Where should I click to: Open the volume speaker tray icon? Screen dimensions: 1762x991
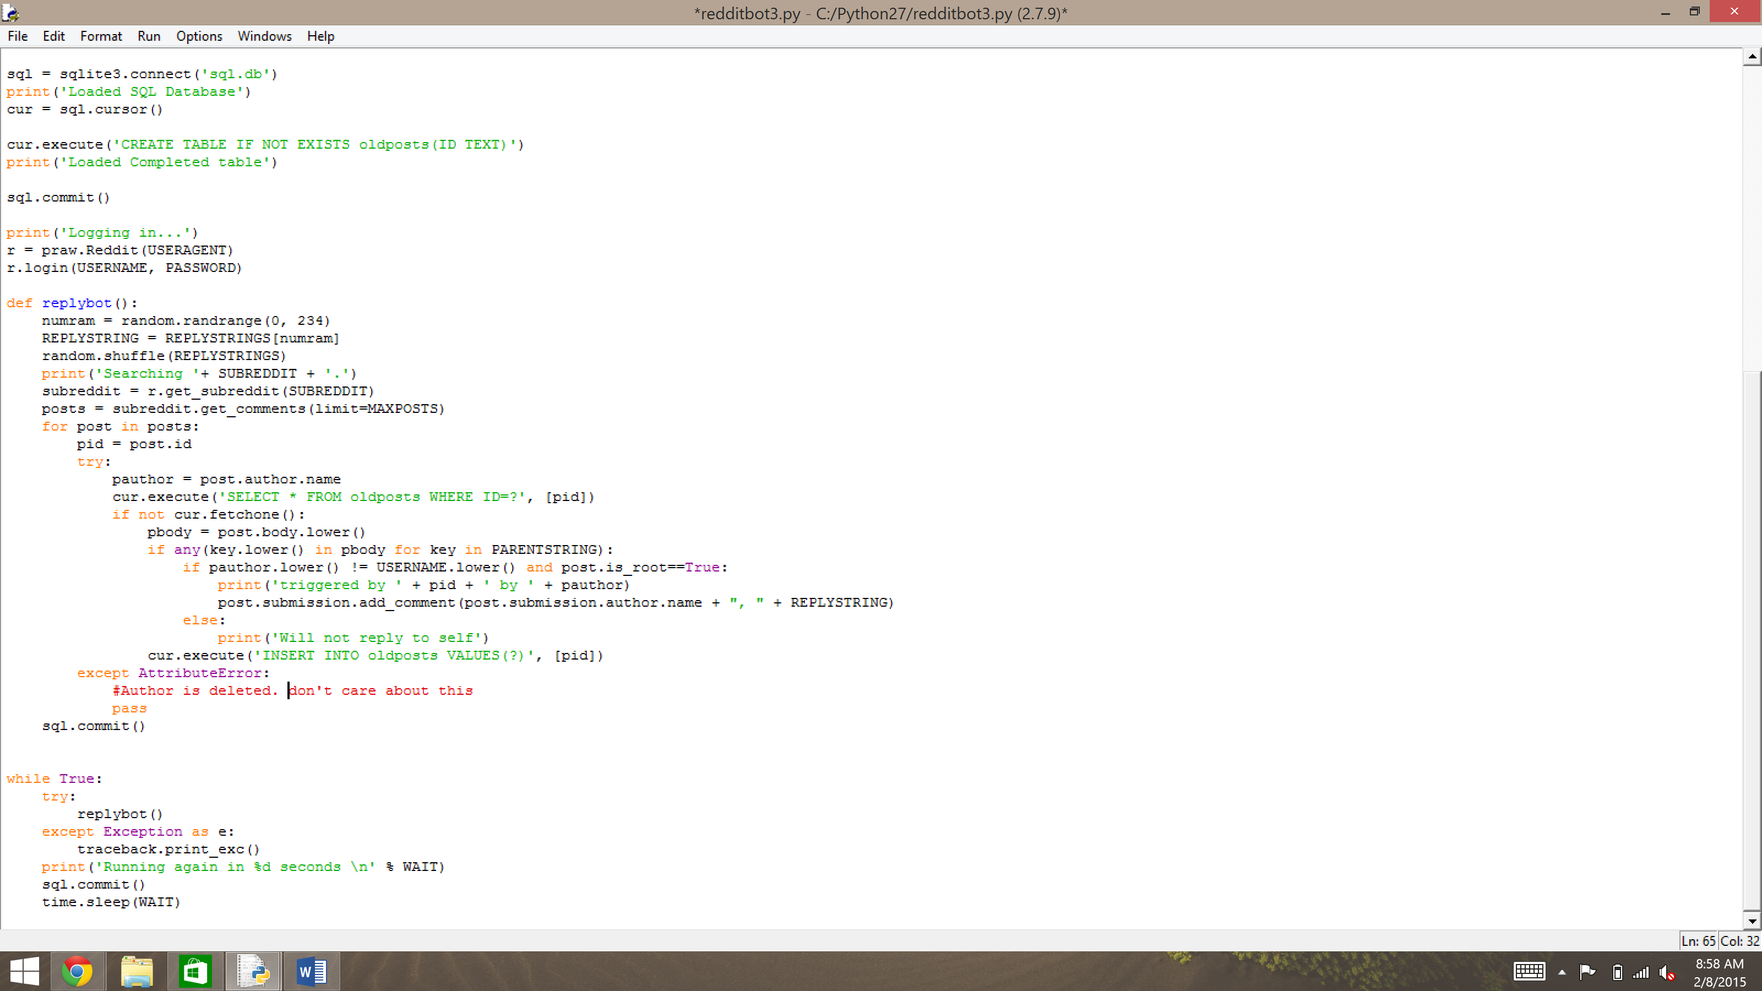(x=1667, y=972)
